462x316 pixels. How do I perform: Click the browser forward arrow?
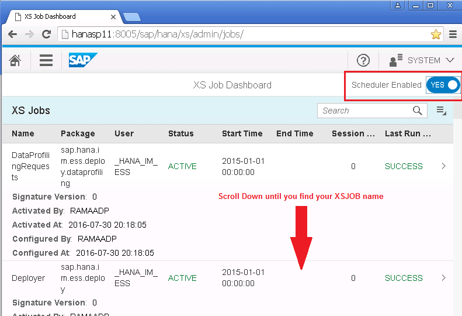(x=29, y=35)
